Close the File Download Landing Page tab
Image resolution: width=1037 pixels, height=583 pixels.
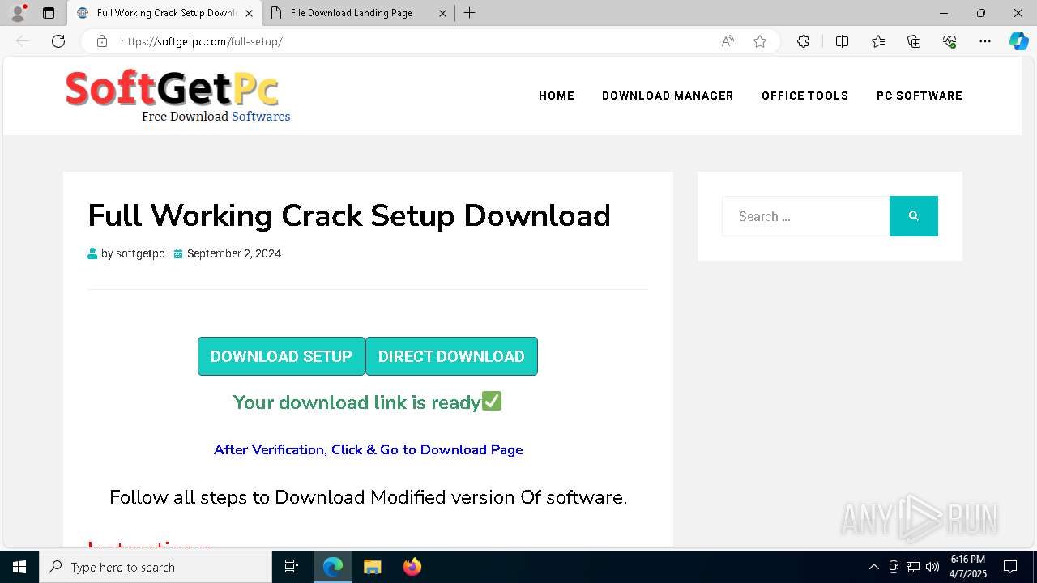click(x=442, y=13)
